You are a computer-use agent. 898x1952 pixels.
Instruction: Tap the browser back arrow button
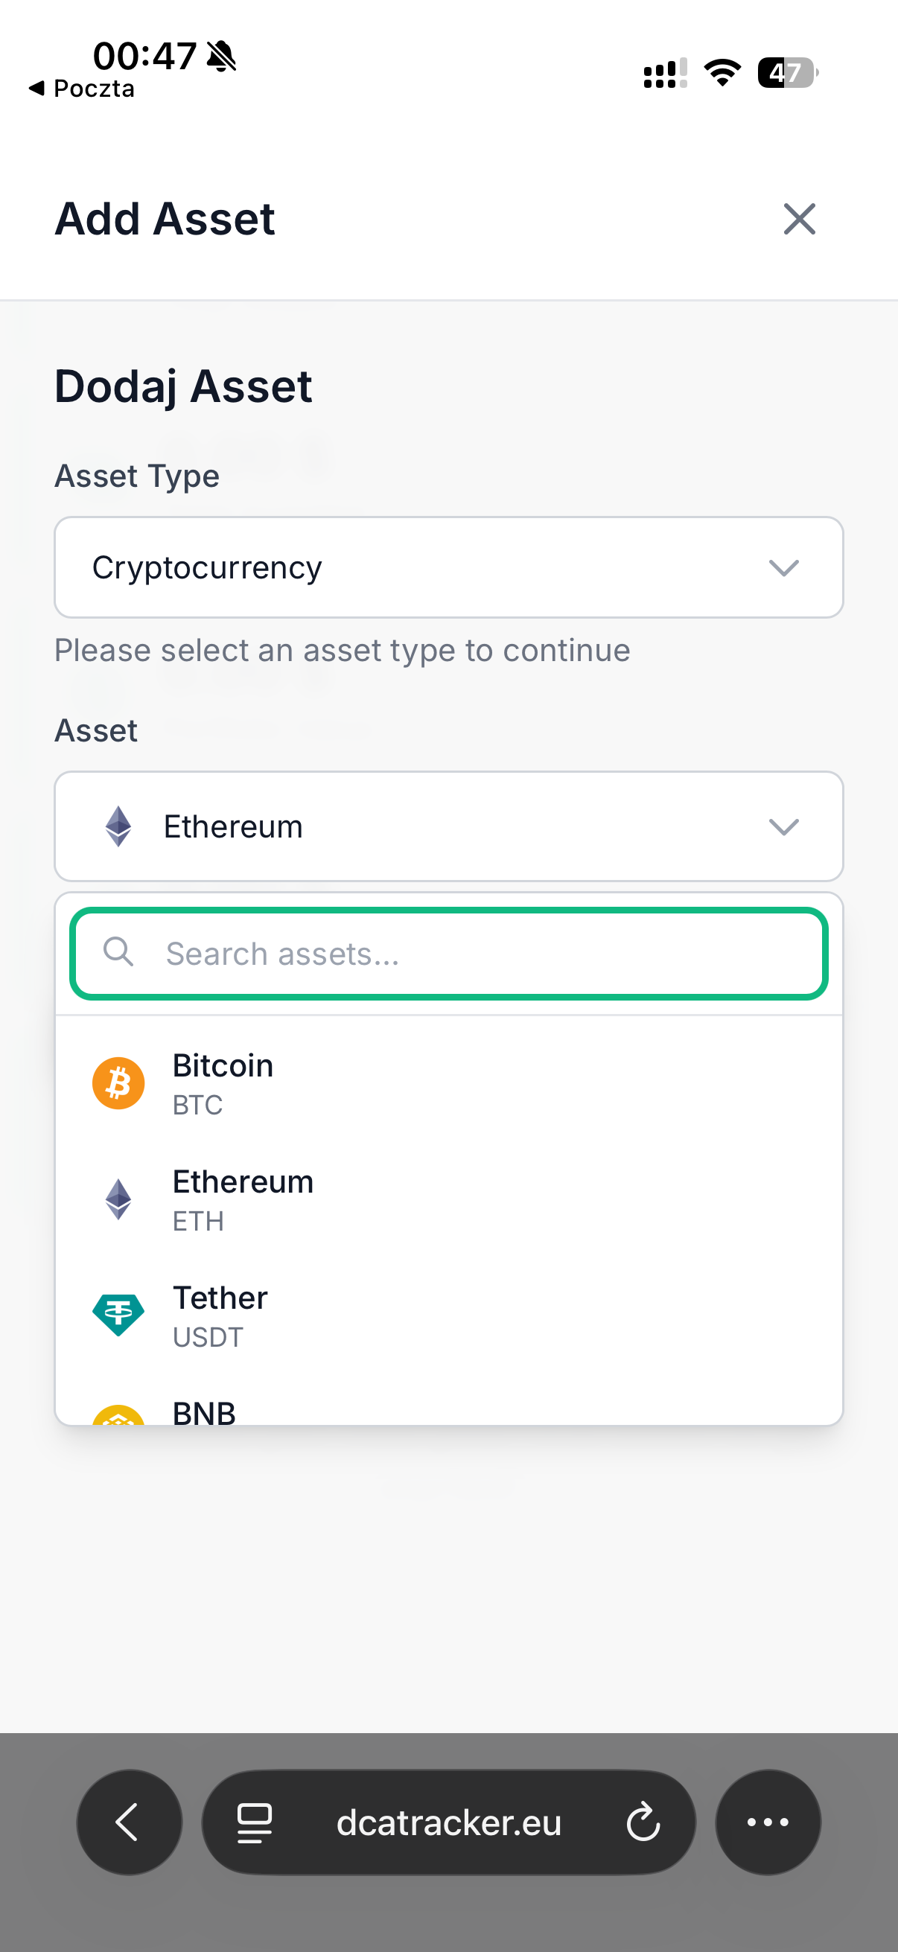point(129,1822)
